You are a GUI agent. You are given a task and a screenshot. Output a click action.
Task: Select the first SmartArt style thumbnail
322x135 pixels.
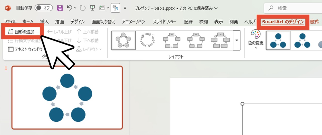click(x=278, y=40)
